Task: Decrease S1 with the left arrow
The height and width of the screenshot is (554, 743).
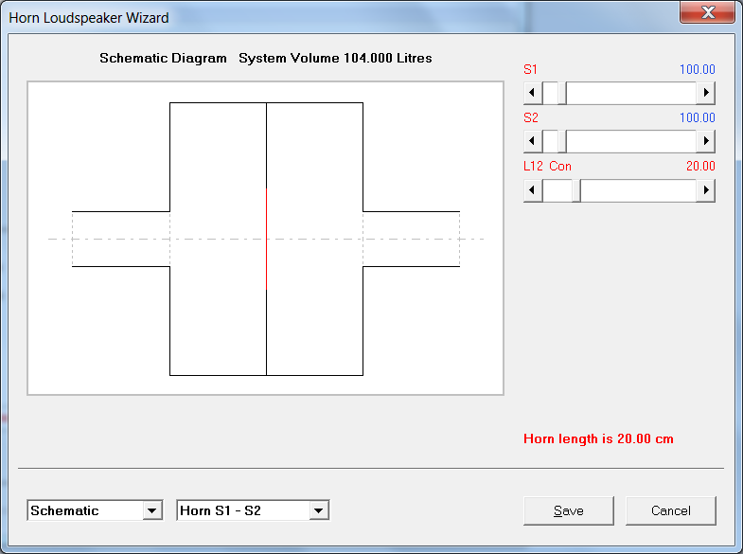Action: [533, 93]
